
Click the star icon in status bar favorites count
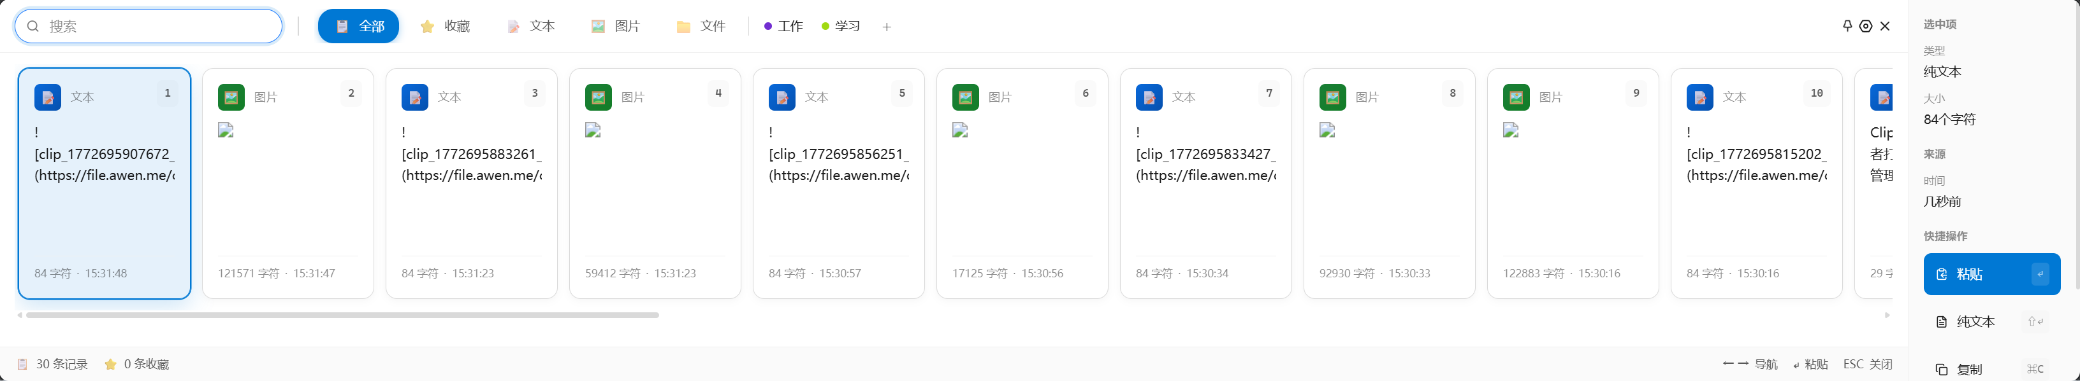coord(111,364)
